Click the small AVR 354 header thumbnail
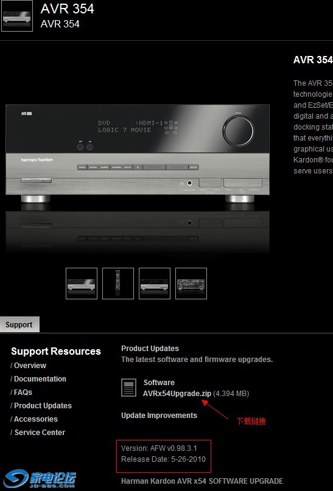333x491 pixels. pos(17,16)
